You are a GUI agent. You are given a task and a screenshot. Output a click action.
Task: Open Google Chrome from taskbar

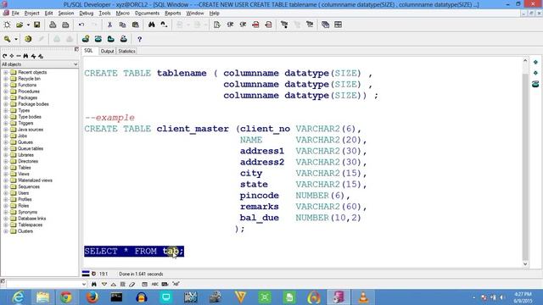[66, 297]
